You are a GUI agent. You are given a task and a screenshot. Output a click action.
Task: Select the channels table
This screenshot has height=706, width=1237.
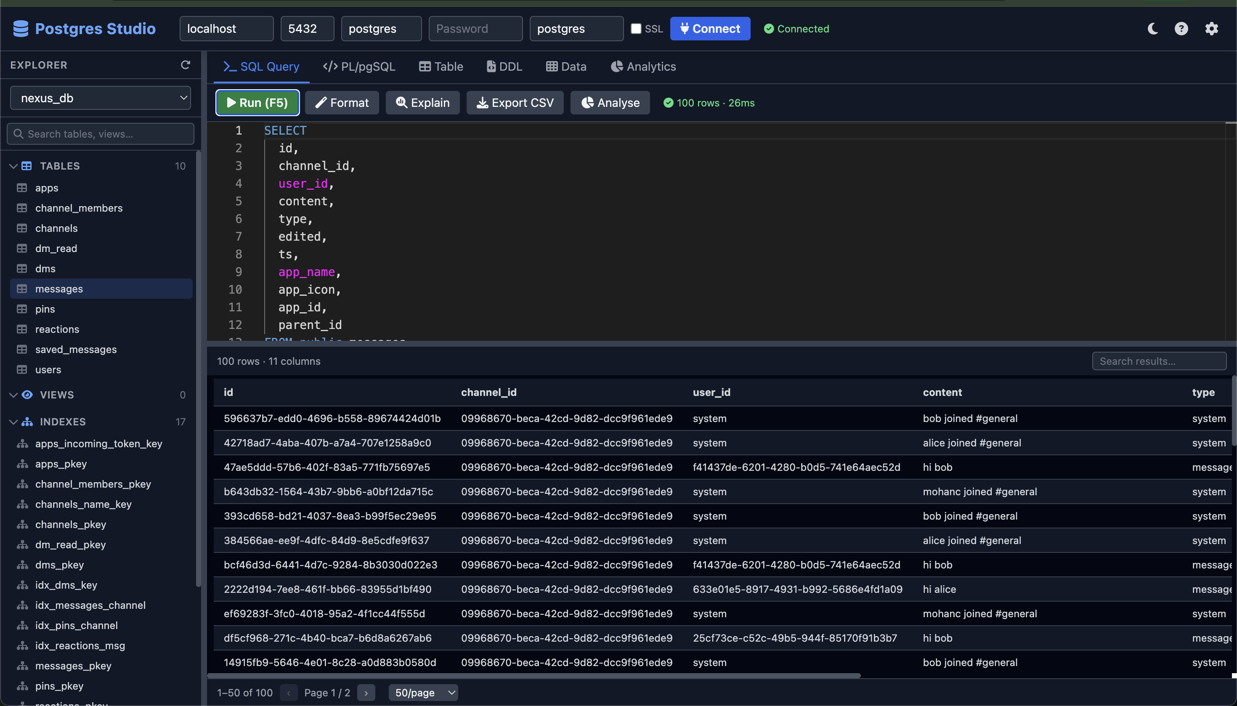coord(101,228)
